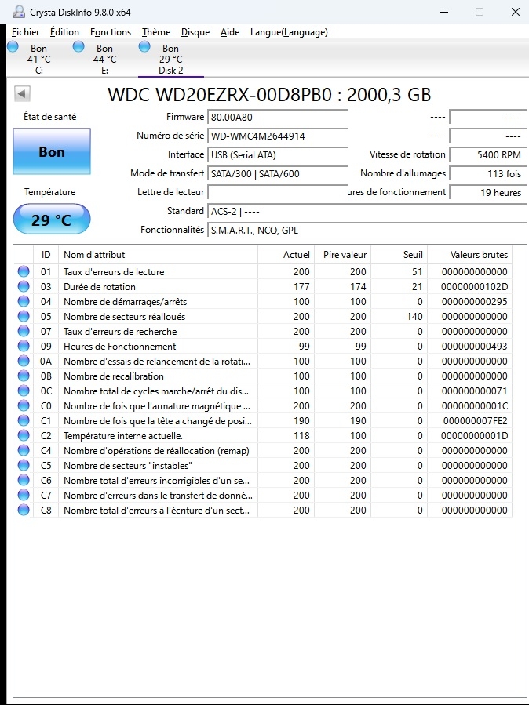This screenshot has height=705, width=529.
Task: Click the status orb for Température interne actuelle
Action: [24, 436]
